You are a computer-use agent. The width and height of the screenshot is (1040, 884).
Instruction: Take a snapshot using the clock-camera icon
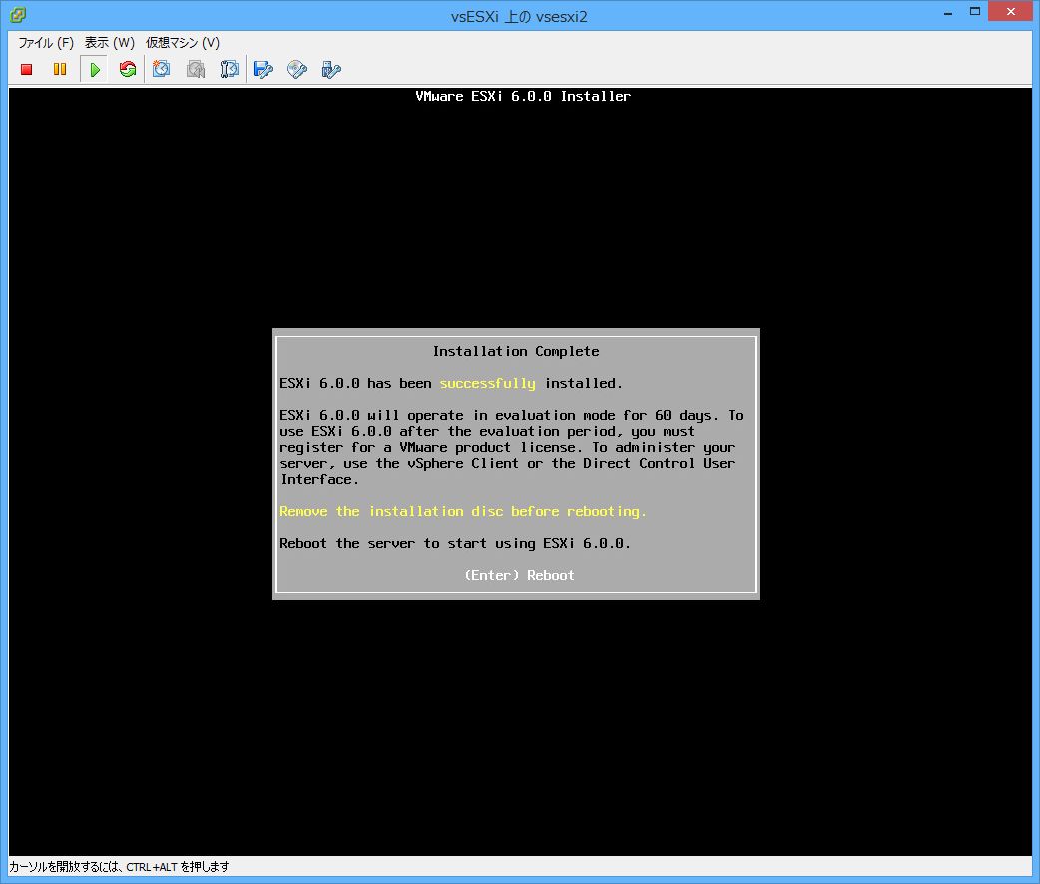click(161, 69)
